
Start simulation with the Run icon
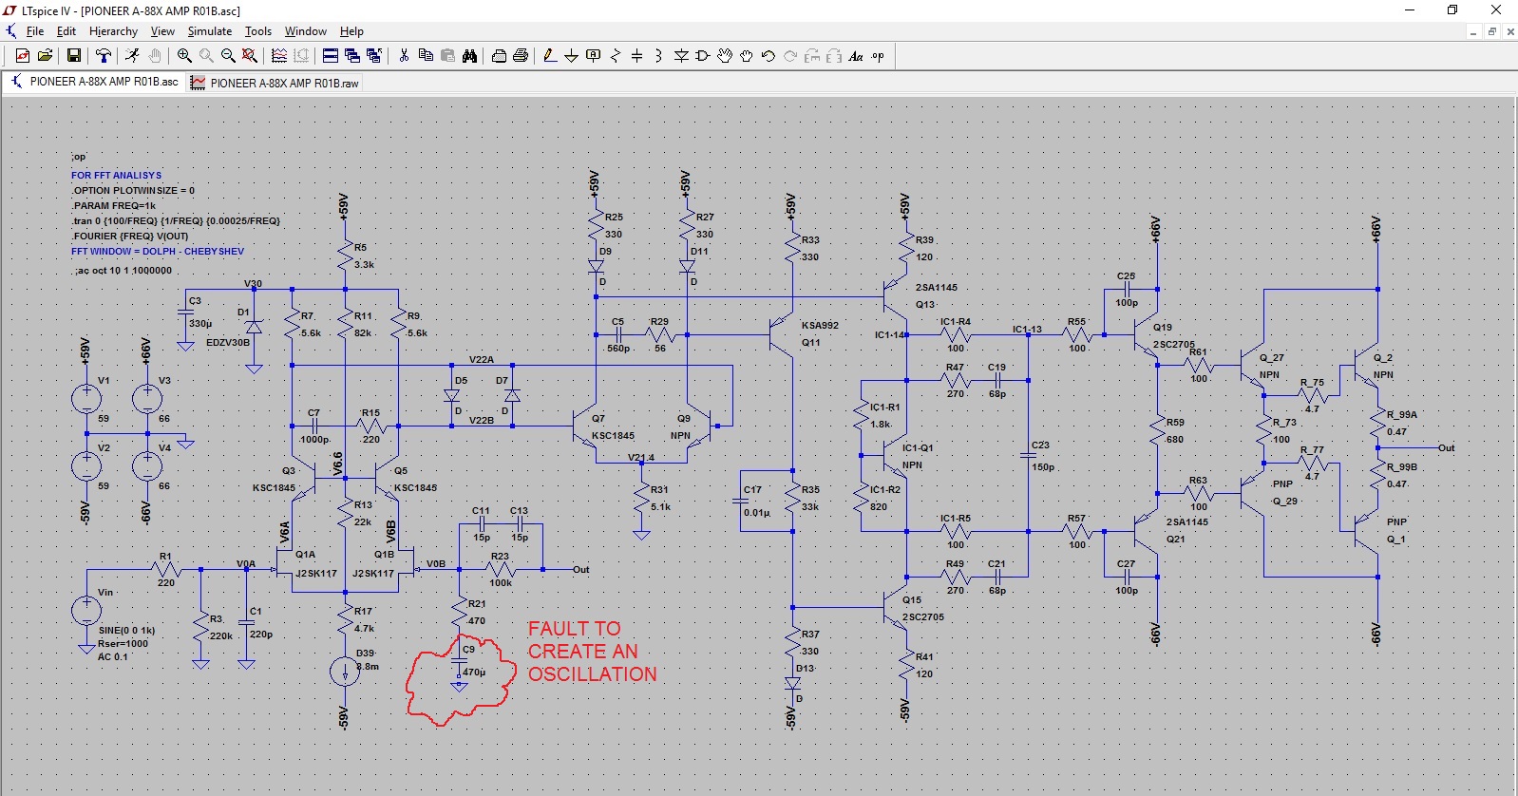(133, 56)
